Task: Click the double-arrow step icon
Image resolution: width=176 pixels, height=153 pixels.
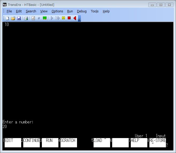Action: (58, 18)
